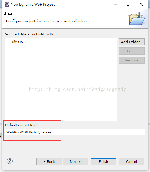Viewport: 150px width, 172px height.
Task: Click the 'Source folders on build path:' label
Action: [x=29, y=34]
